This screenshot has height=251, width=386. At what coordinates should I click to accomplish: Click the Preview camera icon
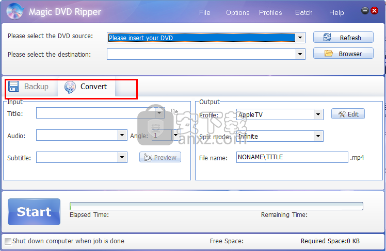148,157
